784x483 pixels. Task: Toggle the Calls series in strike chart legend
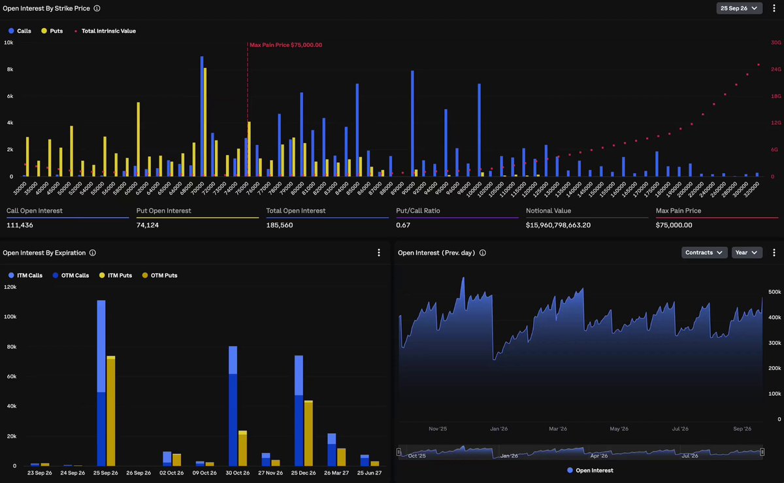(x=20, y=31)
